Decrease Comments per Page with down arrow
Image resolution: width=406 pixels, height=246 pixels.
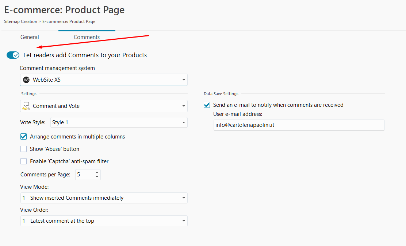(x=97, y=177)
